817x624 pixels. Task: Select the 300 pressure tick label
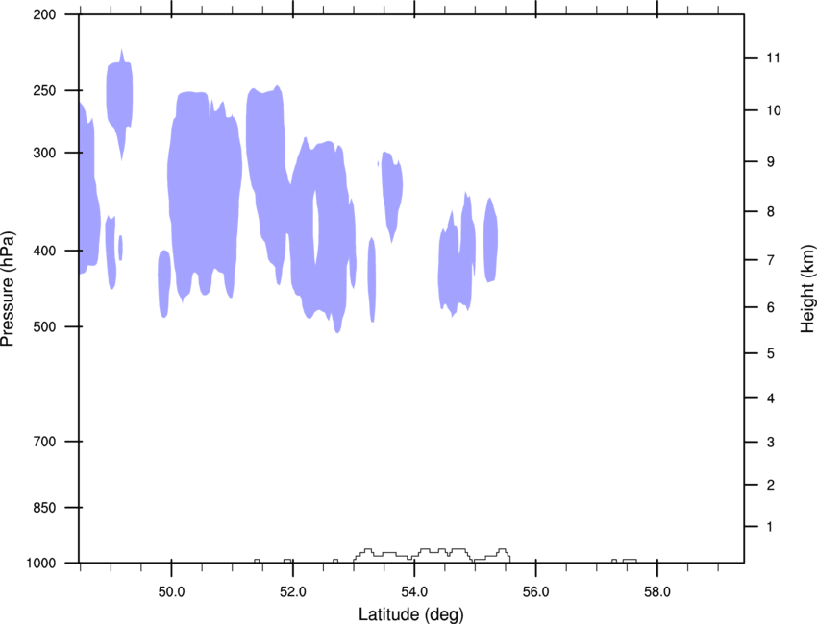coord(44,153)
